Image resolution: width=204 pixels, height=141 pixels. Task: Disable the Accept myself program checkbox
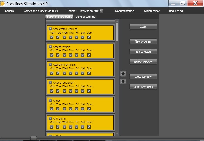pyautogui.click(x=50, y=47)
